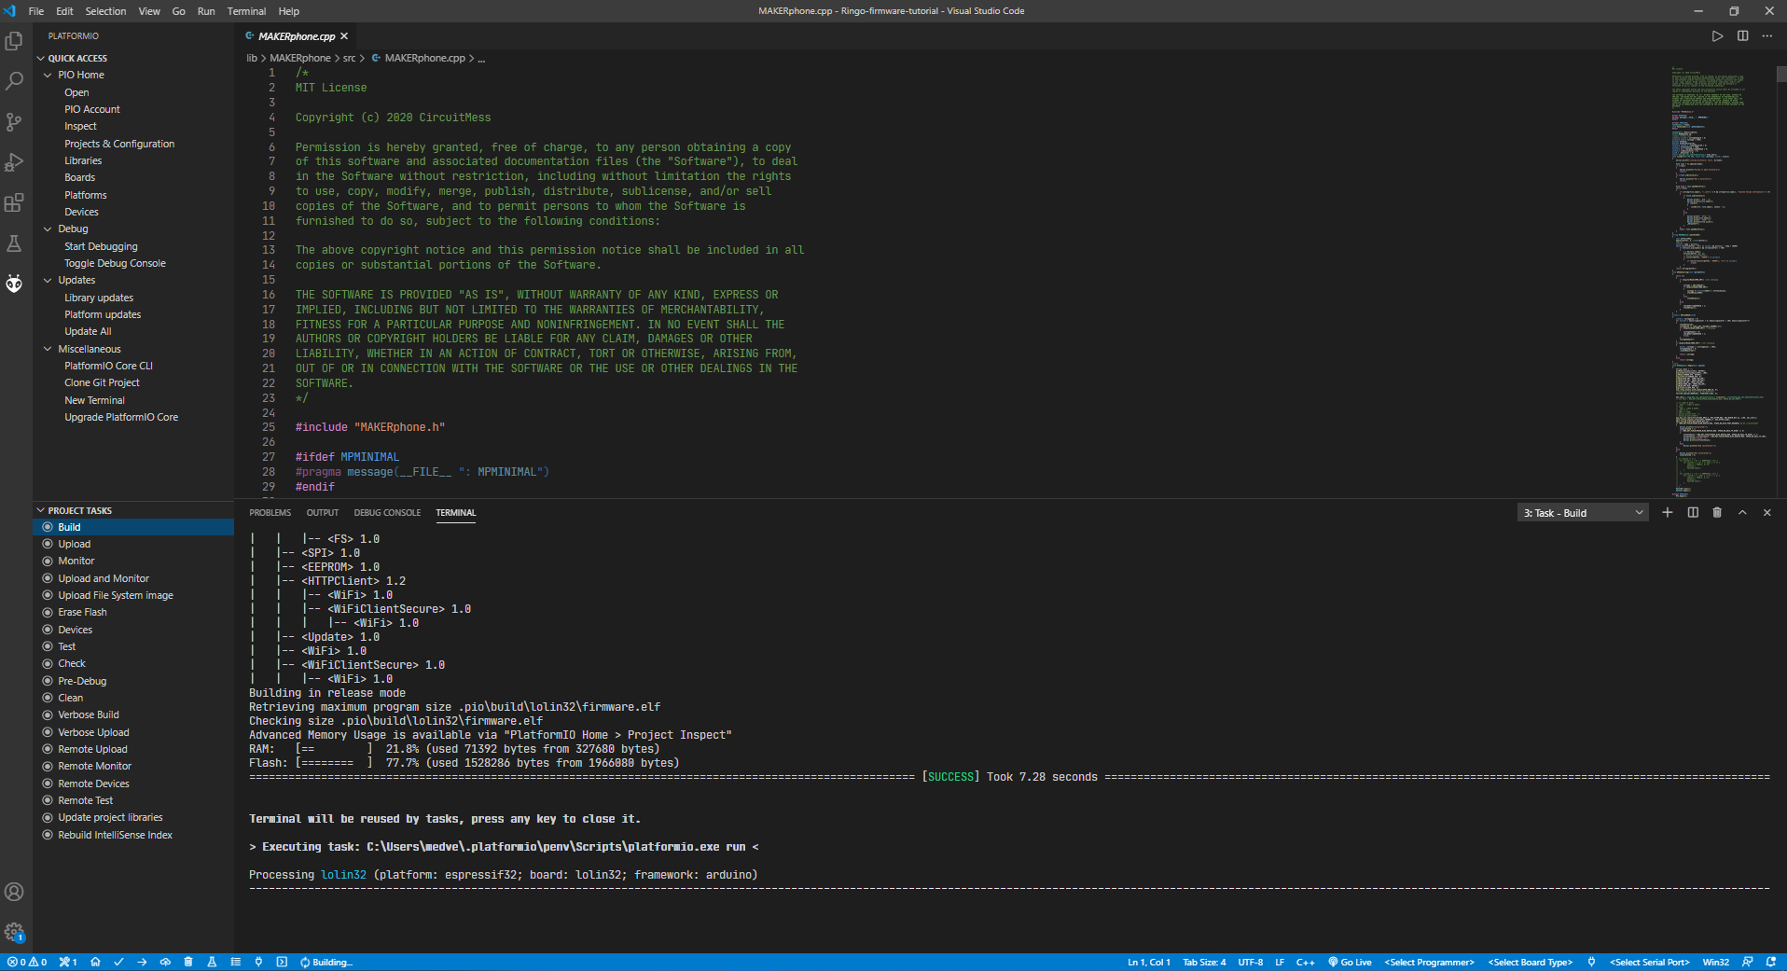Click Upload to remote cloud icon
This screenshot has height=971, width=1787.
(x=165, y=962)
